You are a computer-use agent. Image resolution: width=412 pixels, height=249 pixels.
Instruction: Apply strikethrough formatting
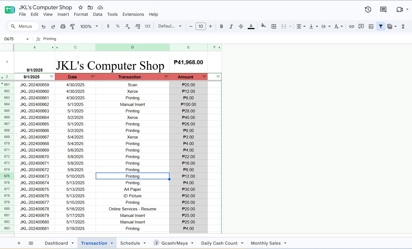pos(241,26)
